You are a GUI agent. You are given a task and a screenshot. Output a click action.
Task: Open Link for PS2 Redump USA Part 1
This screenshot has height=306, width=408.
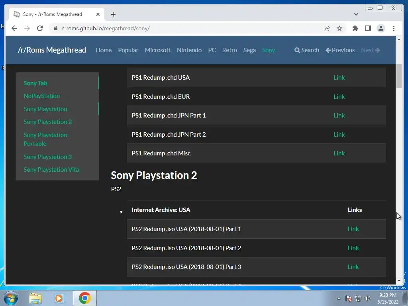click(353, 229)
